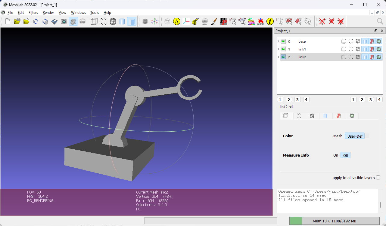Expand the link2 layer arrow
The image size is (386, 226).
[278, 57]
